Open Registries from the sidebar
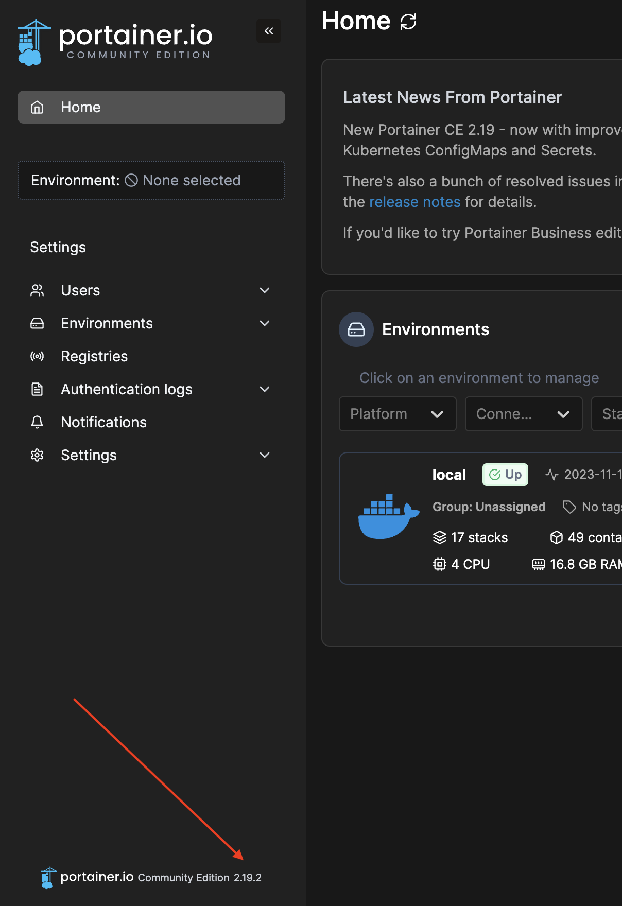 pos(94,356)
